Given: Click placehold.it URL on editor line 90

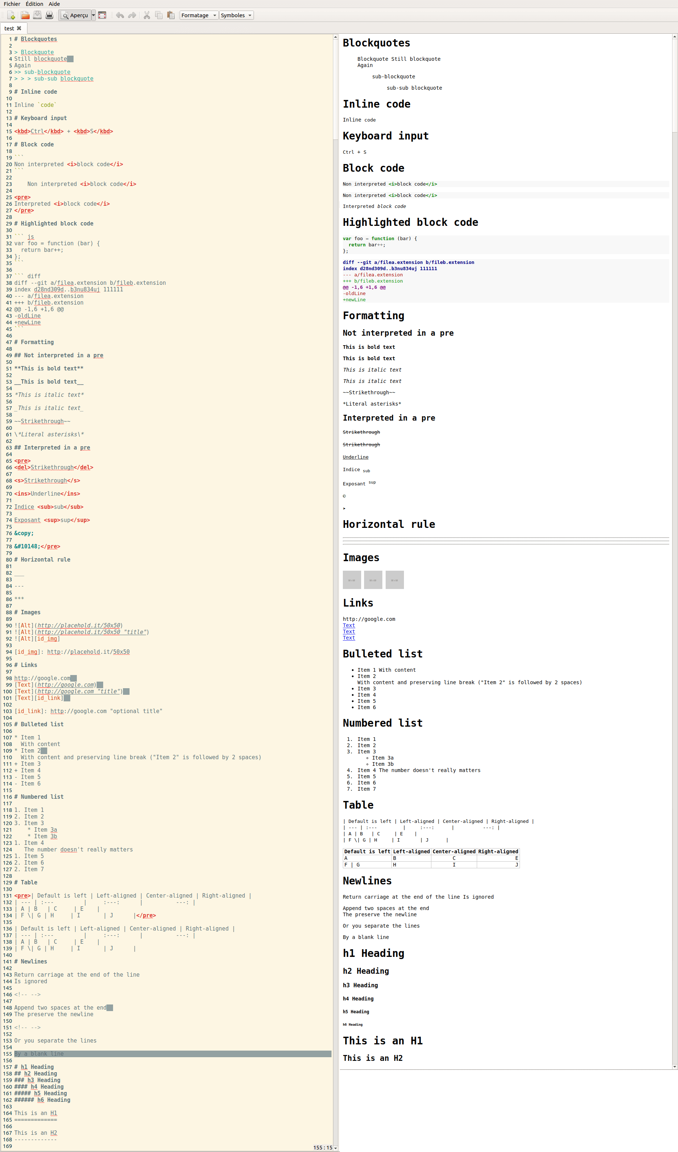Looking at the screenshot, I should click(79, 625).
